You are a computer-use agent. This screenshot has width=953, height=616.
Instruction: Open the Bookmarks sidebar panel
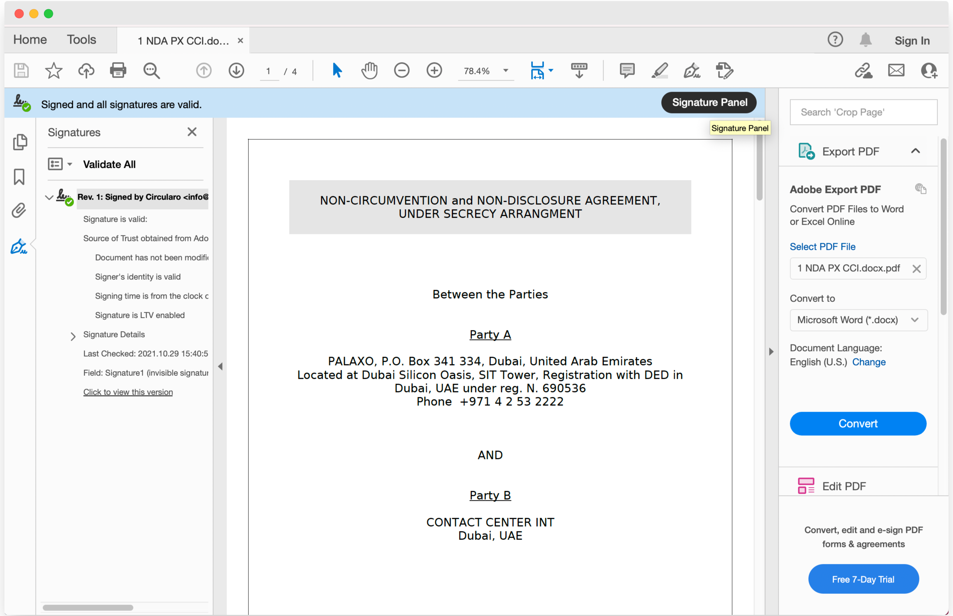[x=19, y=176]
